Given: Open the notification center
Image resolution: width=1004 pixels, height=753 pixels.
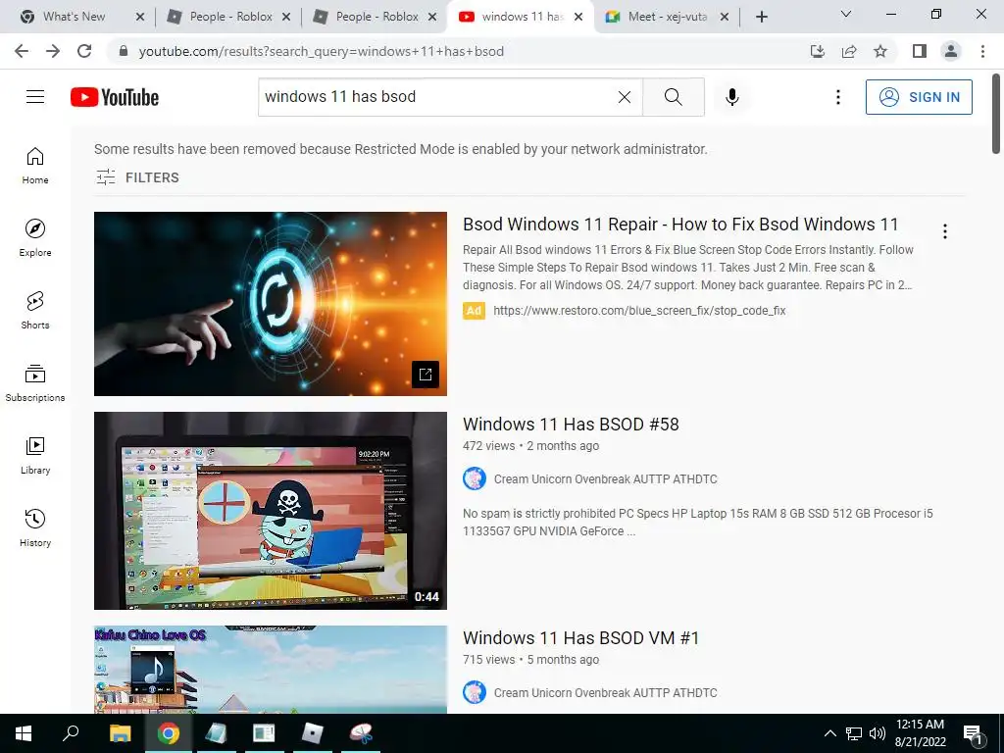Looking at the screenshot, I should point(973,734).
